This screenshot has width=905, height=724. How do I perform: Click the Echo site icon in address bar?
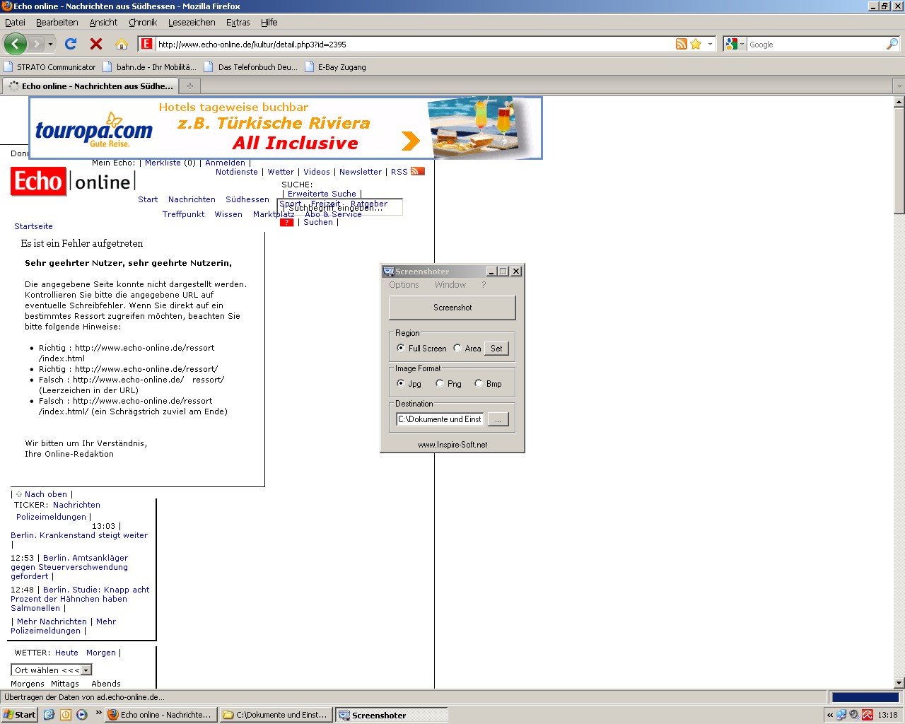(x=146, y=44)
